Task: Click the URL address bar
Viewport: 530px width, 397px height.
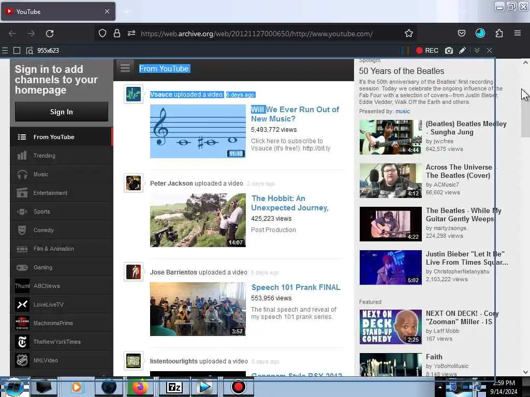Action: point(256,34)
